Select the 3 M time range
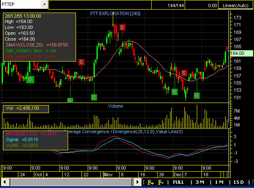254x188 pixels. (x=200, y=182)
